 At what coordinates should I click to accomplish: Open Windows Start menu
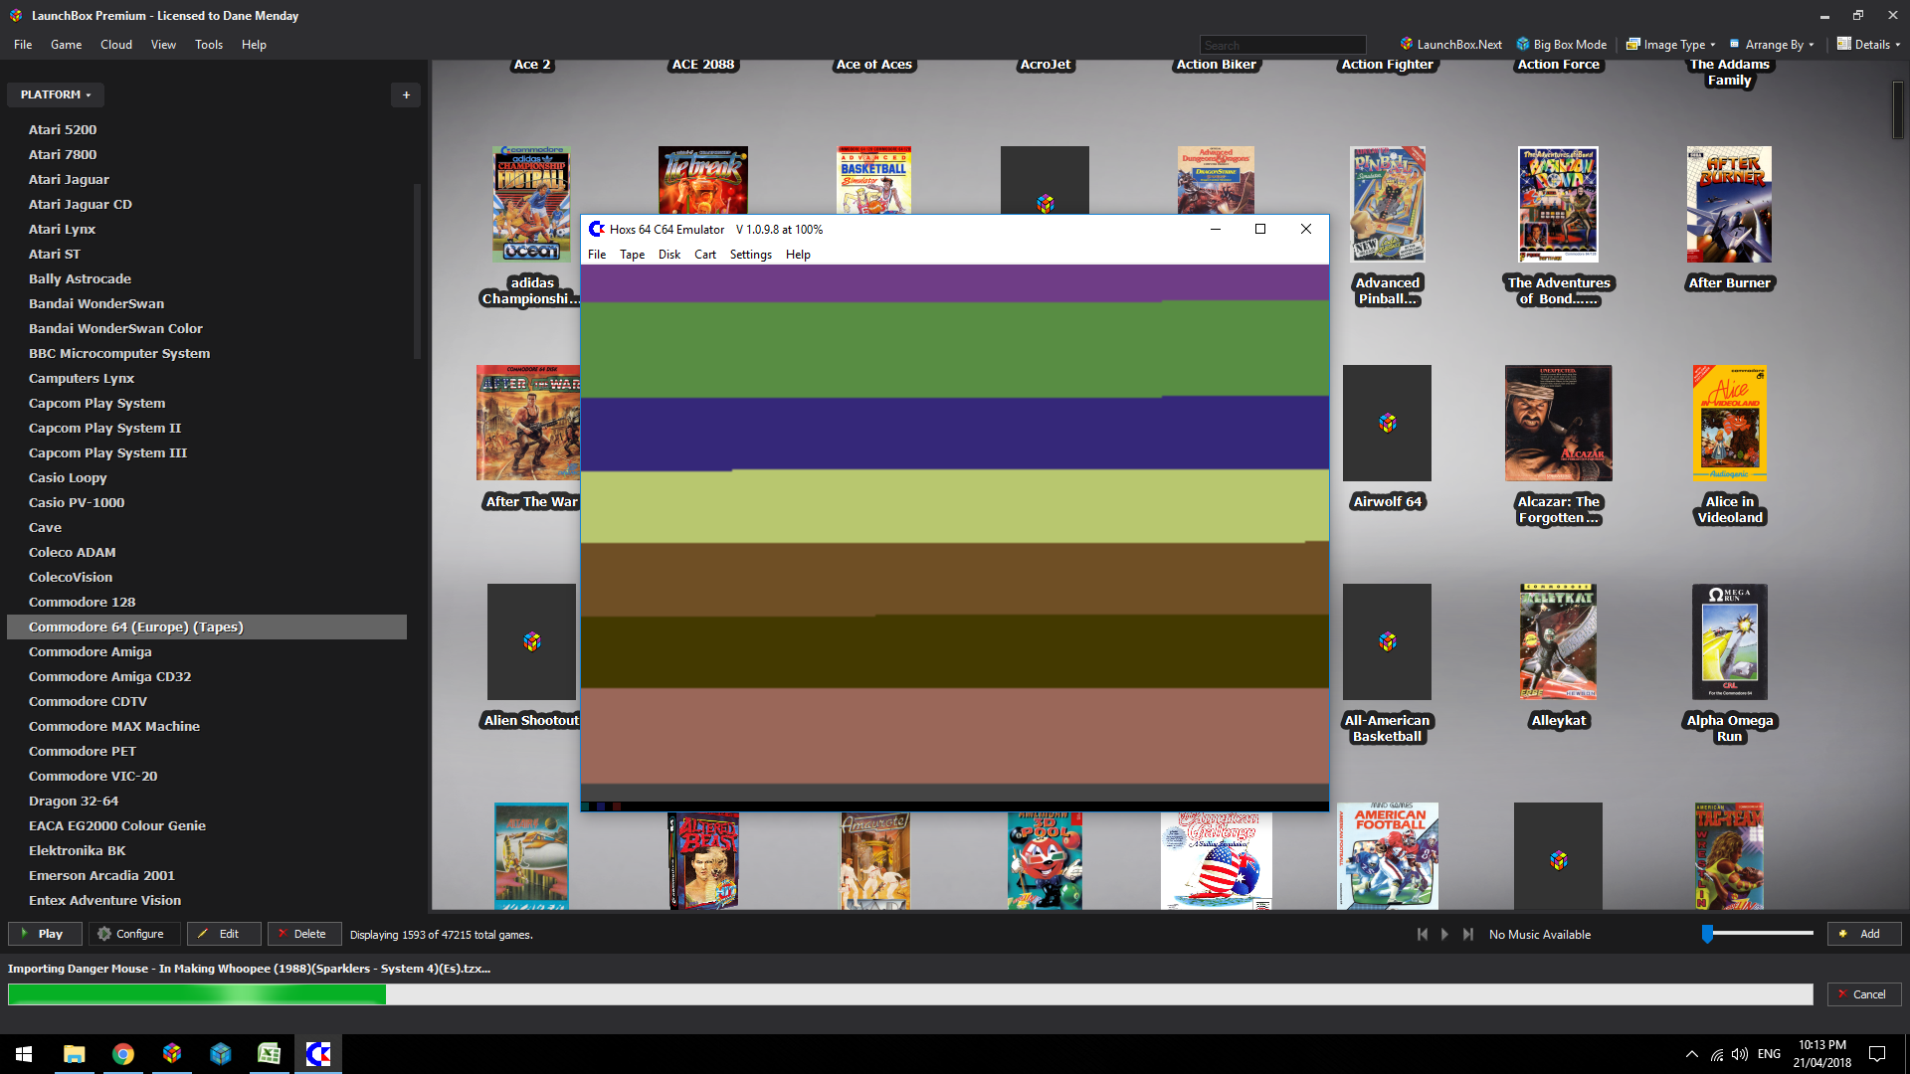pyautogui.click(x=24, y=1054)
